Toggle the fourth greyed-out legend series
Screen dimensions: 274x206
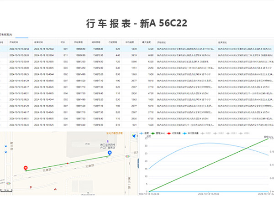[244, 133]
